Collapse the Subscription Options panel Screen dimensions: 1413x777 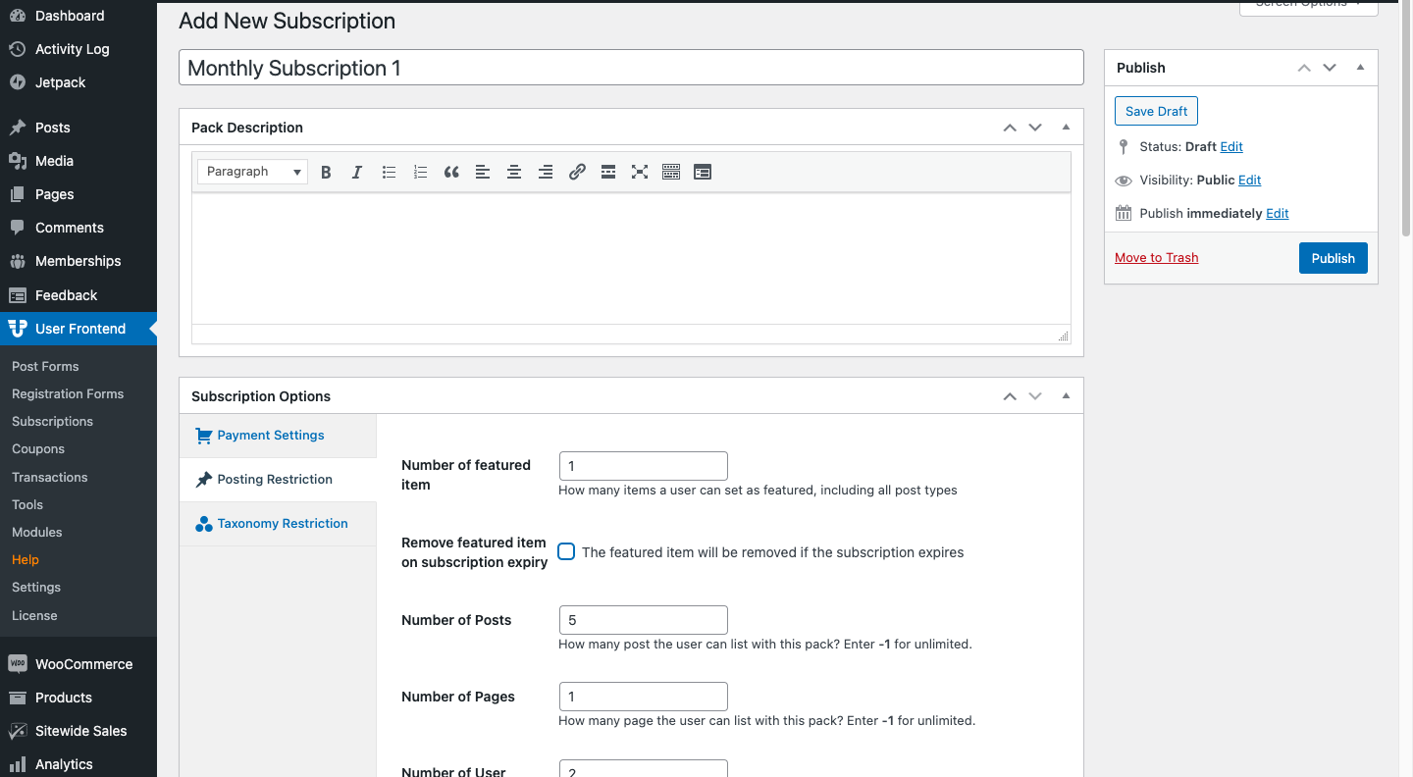[x=1066, y=395]
